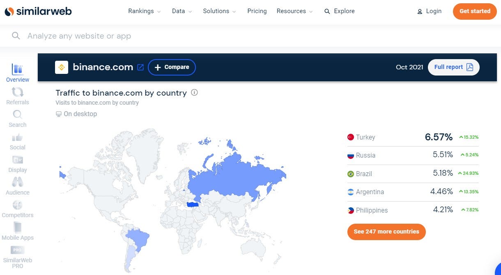Click the Traffic to binance.com by country heading
Image resolution: width=501 pixels, height=275 pixels.
tap(121, 93)
